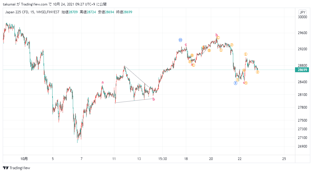Click the blue circled X wave marker
The width and height of the screenshot is (313, 173).
[x=236, y=83]
